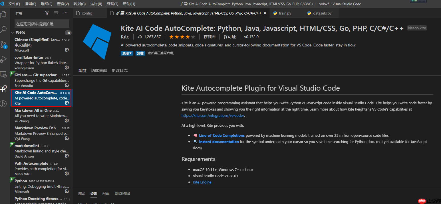Open the 转到(G) menu
This screenshot has height=204, width=441.
pos(79,4)
